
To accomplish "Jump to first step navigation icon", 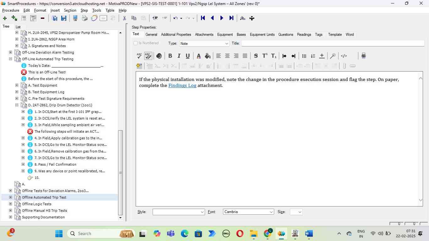I will (203, 18).
